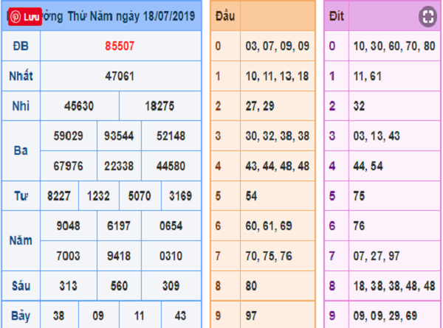Select sixth prize number 313

click(69, 286)
